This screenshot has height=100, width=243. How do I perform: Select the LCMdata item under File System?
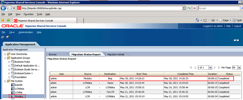[19, 89]
